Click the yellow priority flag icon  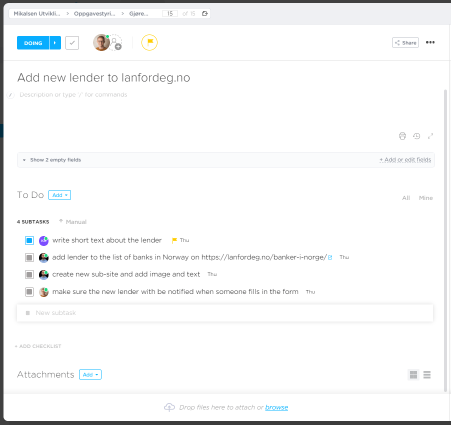point(149,43)
